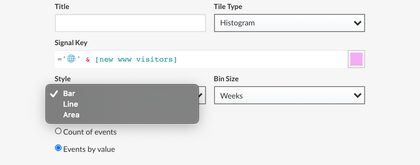Screen dimensions: 420x165
Task: Click the Signal Key label
Action: point(71,43)
